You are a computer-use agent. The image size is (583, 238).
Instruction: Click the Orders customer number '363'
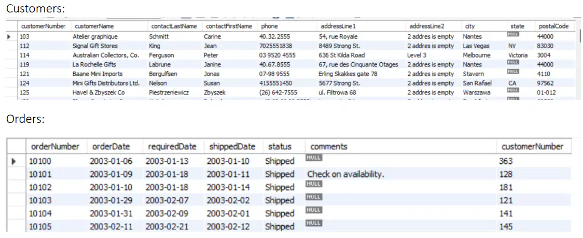click(x=506, y=161)
